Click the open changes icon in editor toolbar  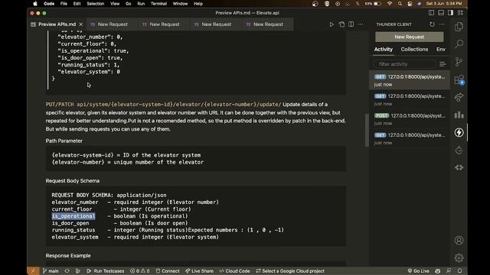click(x=341, y=24)
